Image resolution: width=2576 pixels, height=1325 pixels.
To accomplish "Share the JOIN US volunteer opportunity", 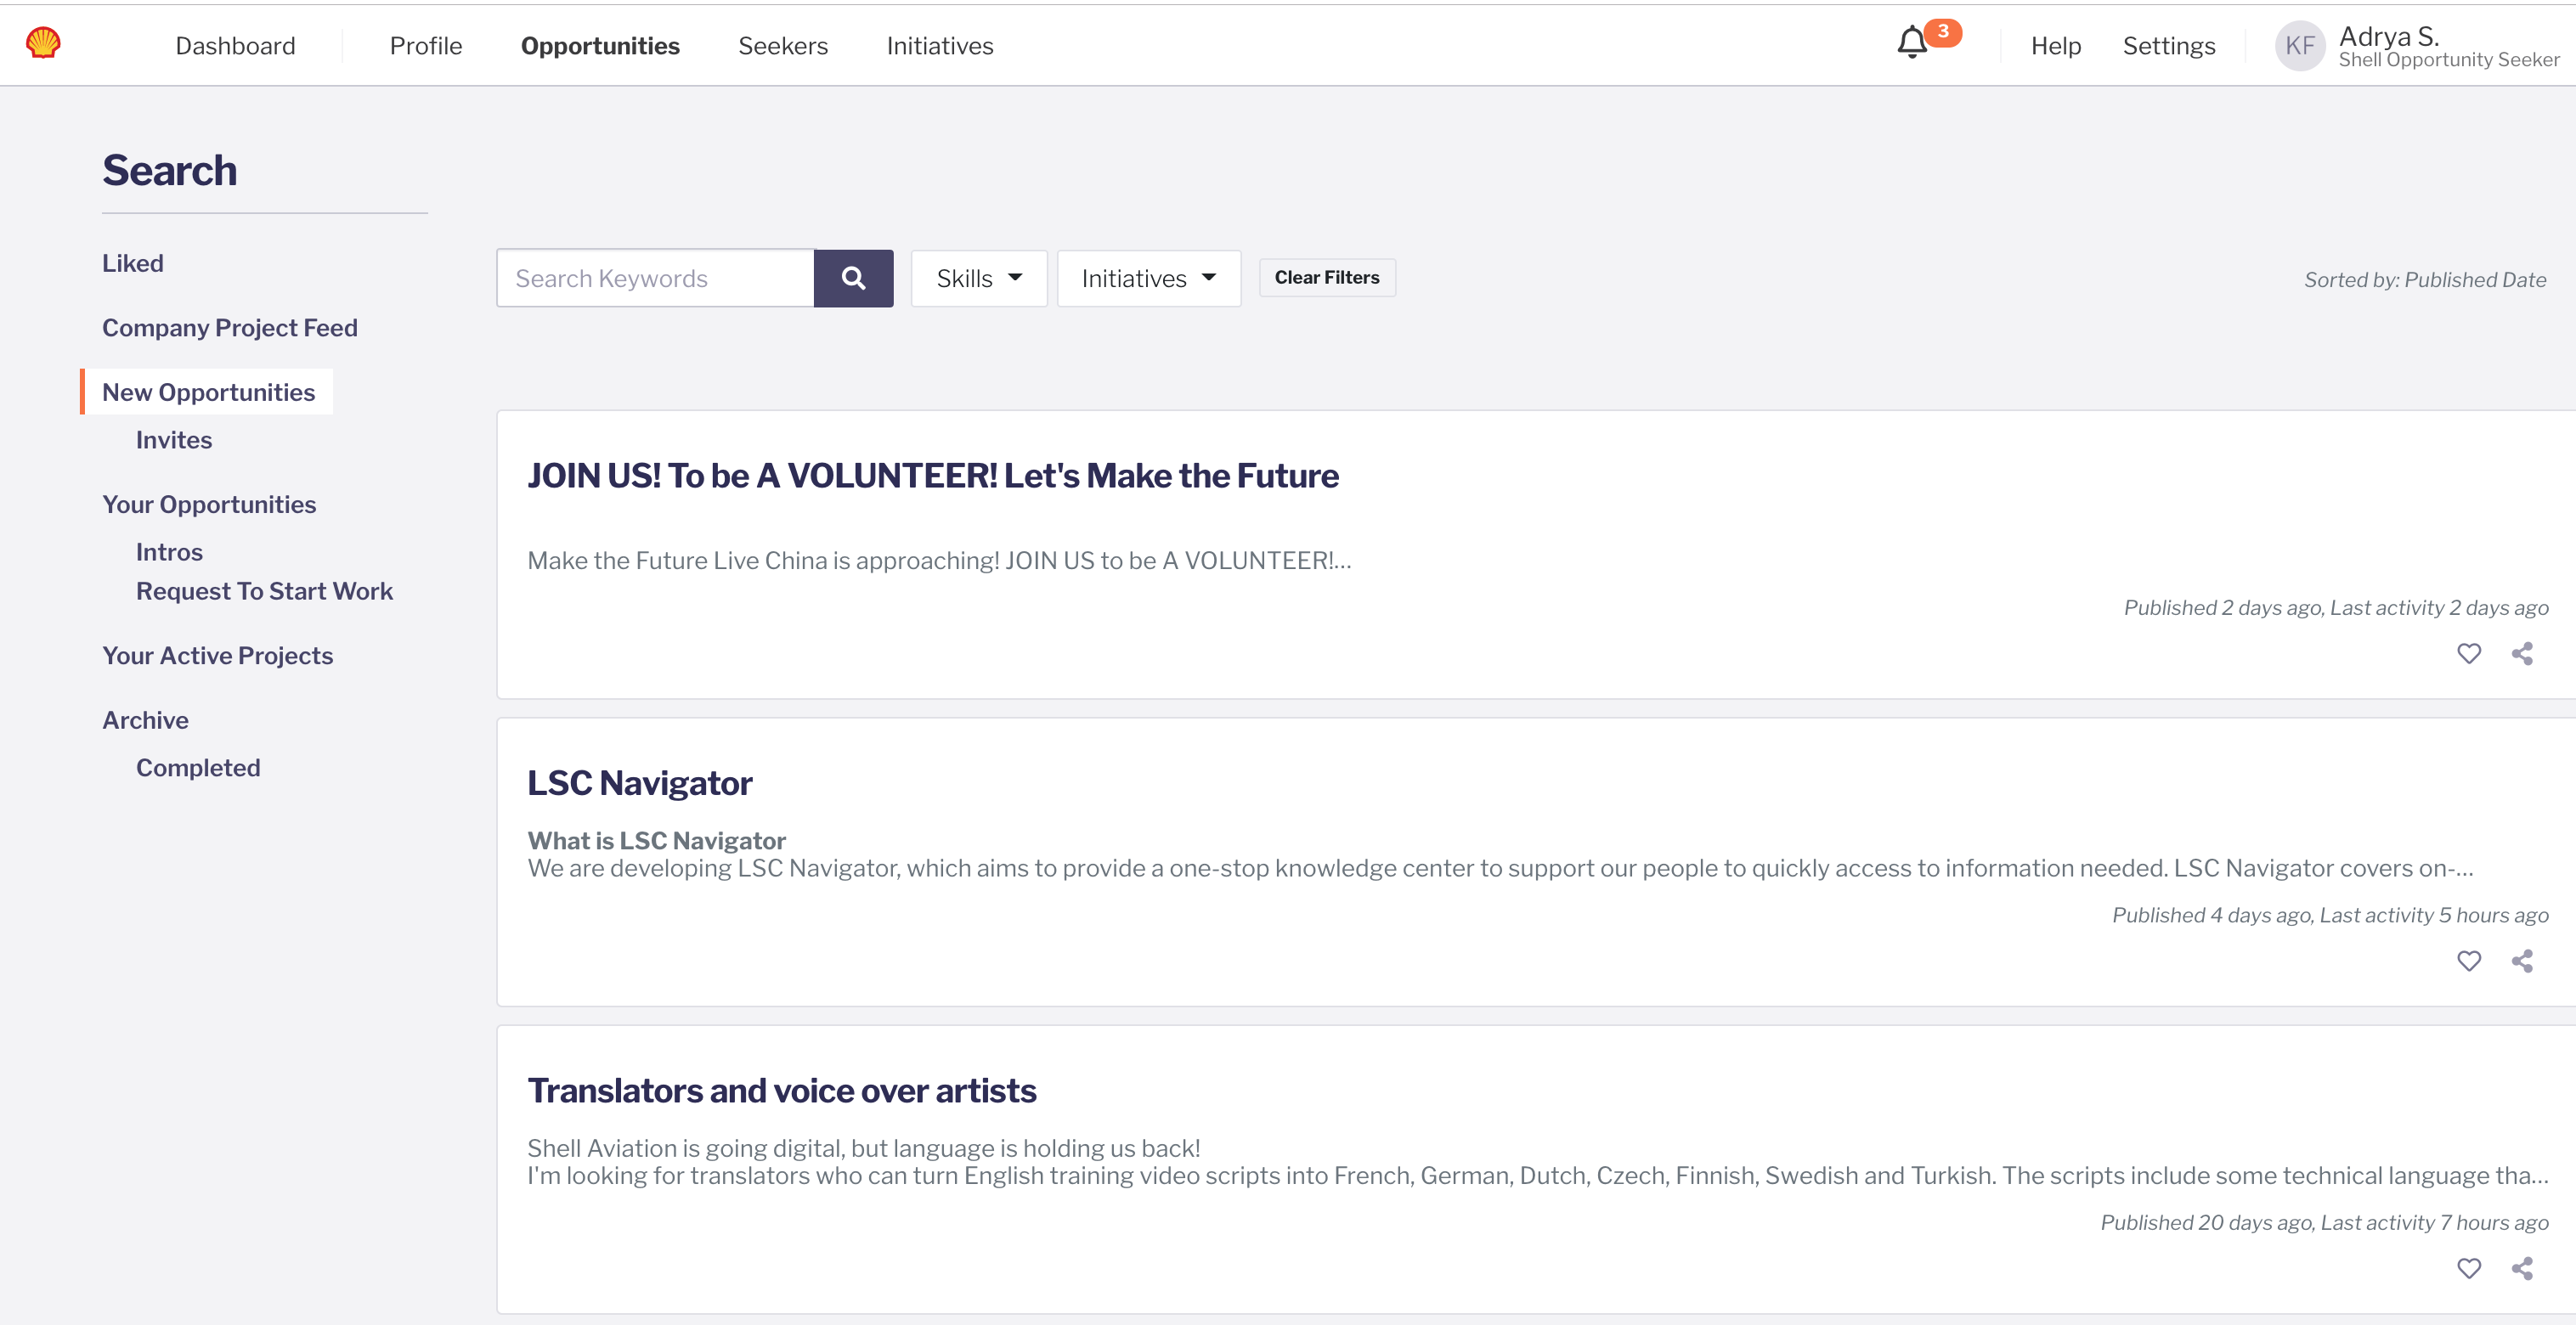I will point(2522,653).
